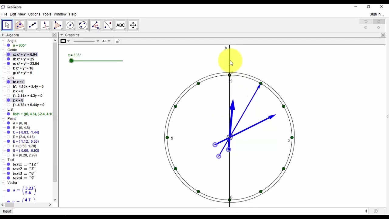Open the Tools menu
This screenshot has height=219, width=389.
(47, 14)
